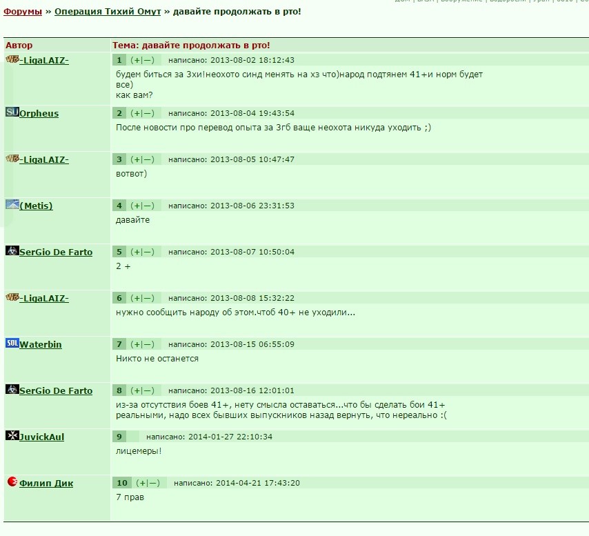Click the post text 'лицемеры!'

click(139, 450)
